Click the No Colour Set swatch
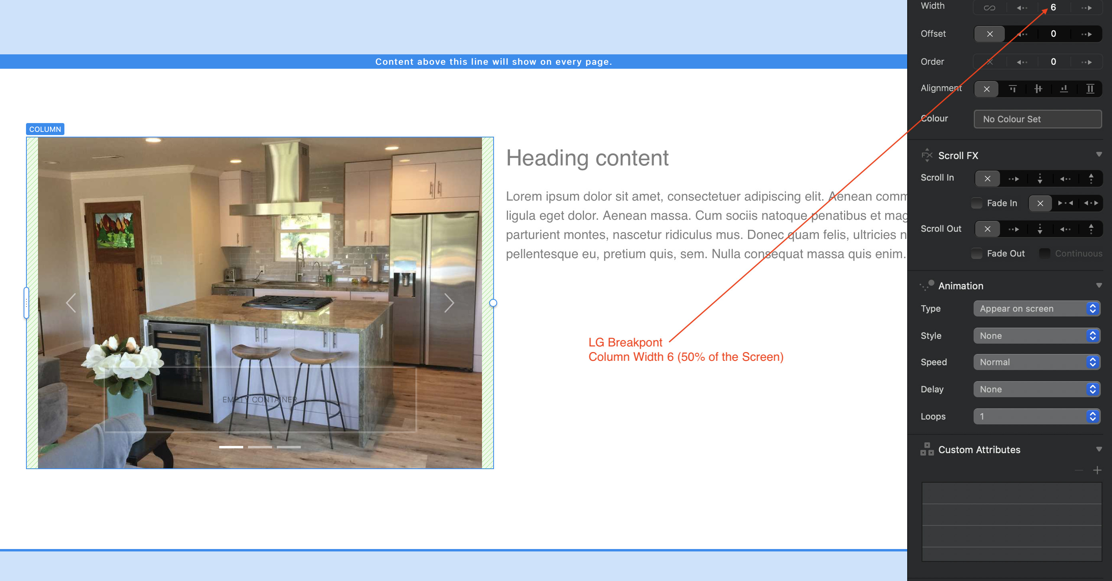 point(1037,119)
